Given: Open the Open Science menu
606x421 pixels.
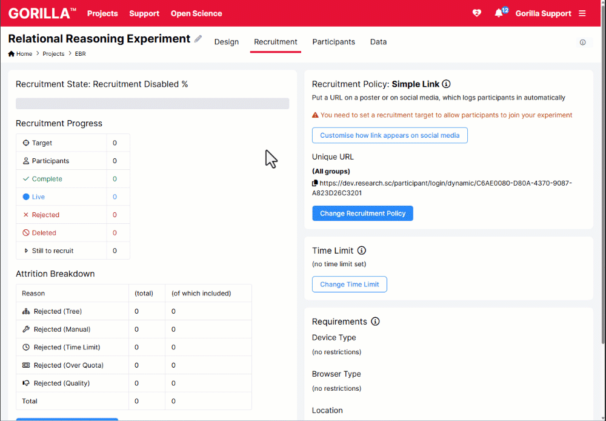Looking at the screenshot, I should (196, 13).
